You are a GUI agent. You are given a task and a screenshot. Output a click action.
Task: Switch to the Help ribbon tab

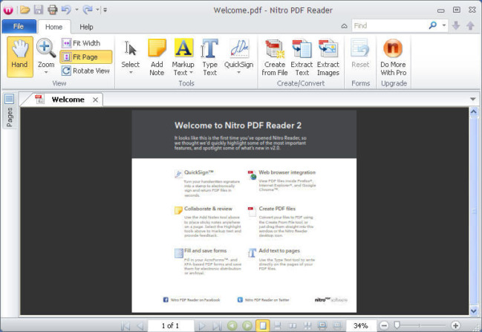pyautogui.click(x=86, y=27)
